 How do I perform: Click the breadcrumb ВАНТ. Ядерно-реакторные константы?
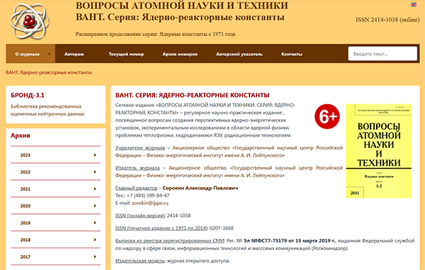click(x=49, y=72)
